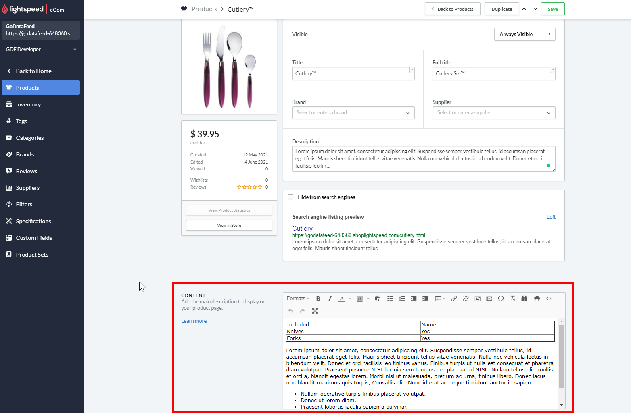Open Tags in the sidebar
This screenshot has width=631, height=413.
[x=40, y=121]
